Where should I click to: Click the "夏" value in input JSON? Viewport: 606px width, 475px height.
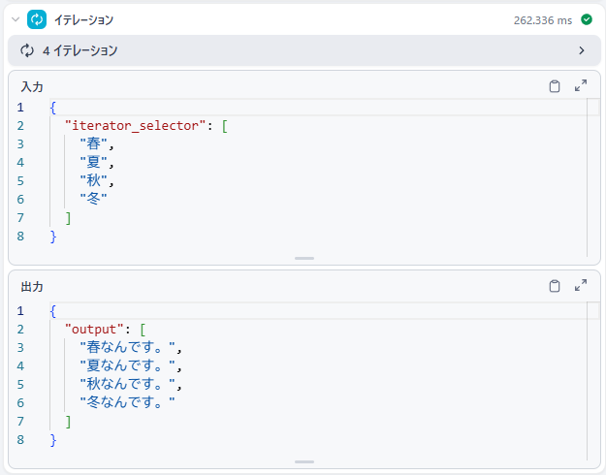click(x=93, y=162)
